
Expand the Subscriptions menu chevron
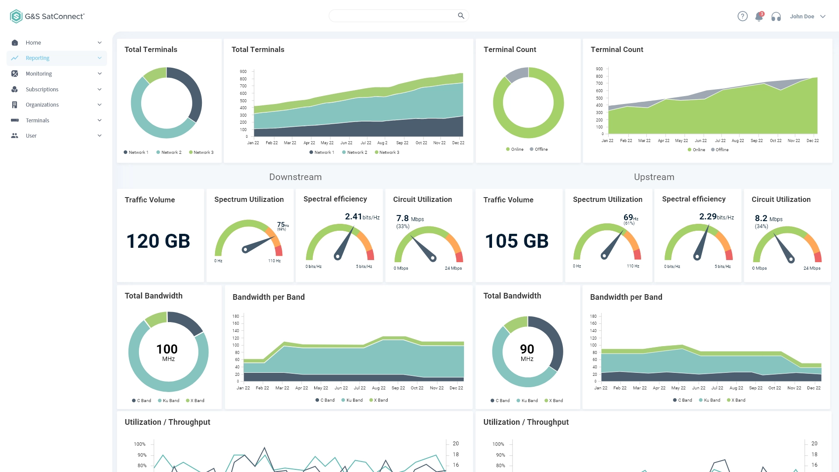[x=100, y=89]
